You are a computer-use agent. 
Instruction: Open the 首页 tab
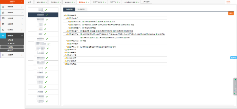click(29, 2)
